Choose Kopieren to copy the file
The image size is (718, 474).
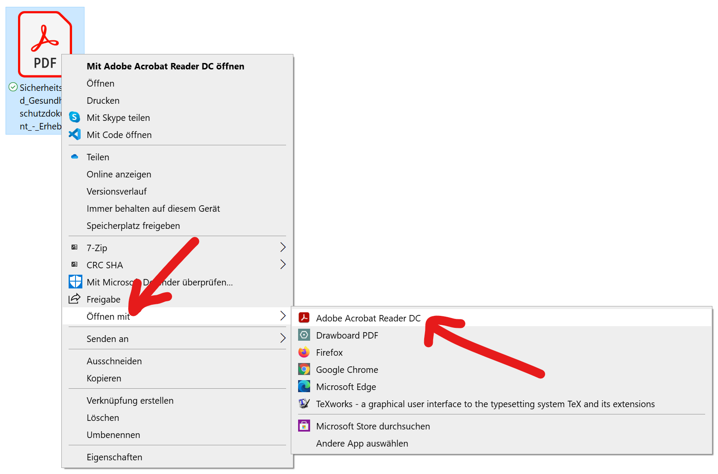(x=178, y=378)
